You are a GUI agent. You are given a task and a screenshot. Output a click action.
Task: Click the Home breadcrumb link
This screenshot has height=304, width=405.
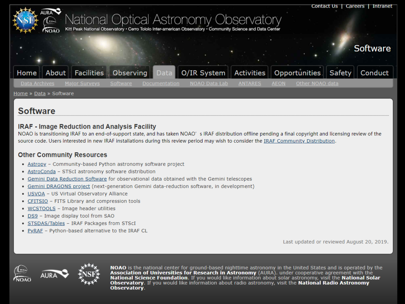20,93
